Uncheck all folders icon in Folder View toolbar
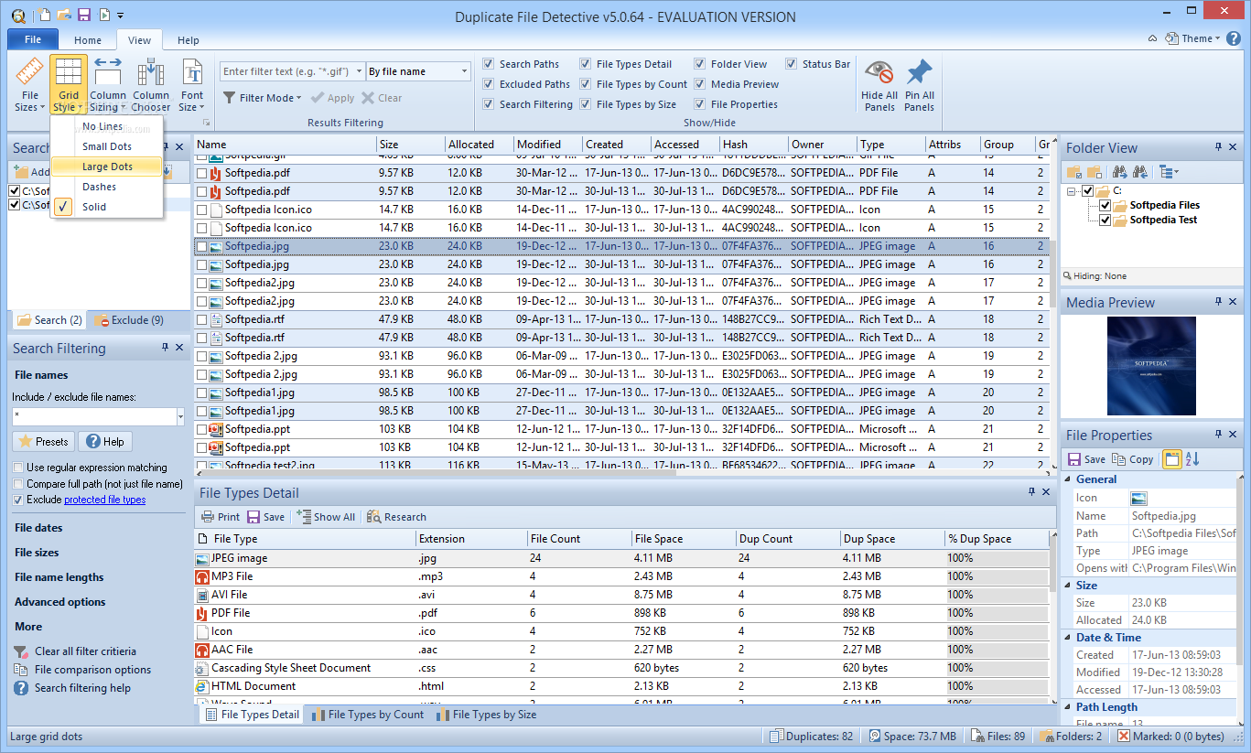 coord(1093,172)
